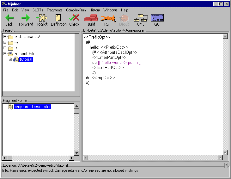Open Definition from the toolbar
Viewport: 231px width, 179px height.
pyautogui.click(x=58, y=18)
